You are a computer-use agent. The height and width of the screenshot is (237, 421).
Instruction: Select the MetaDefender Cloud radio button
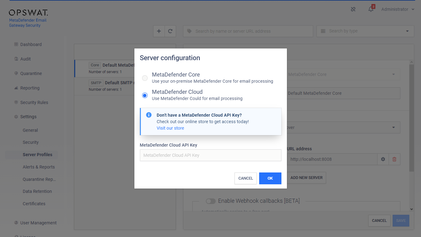(145, 95)
